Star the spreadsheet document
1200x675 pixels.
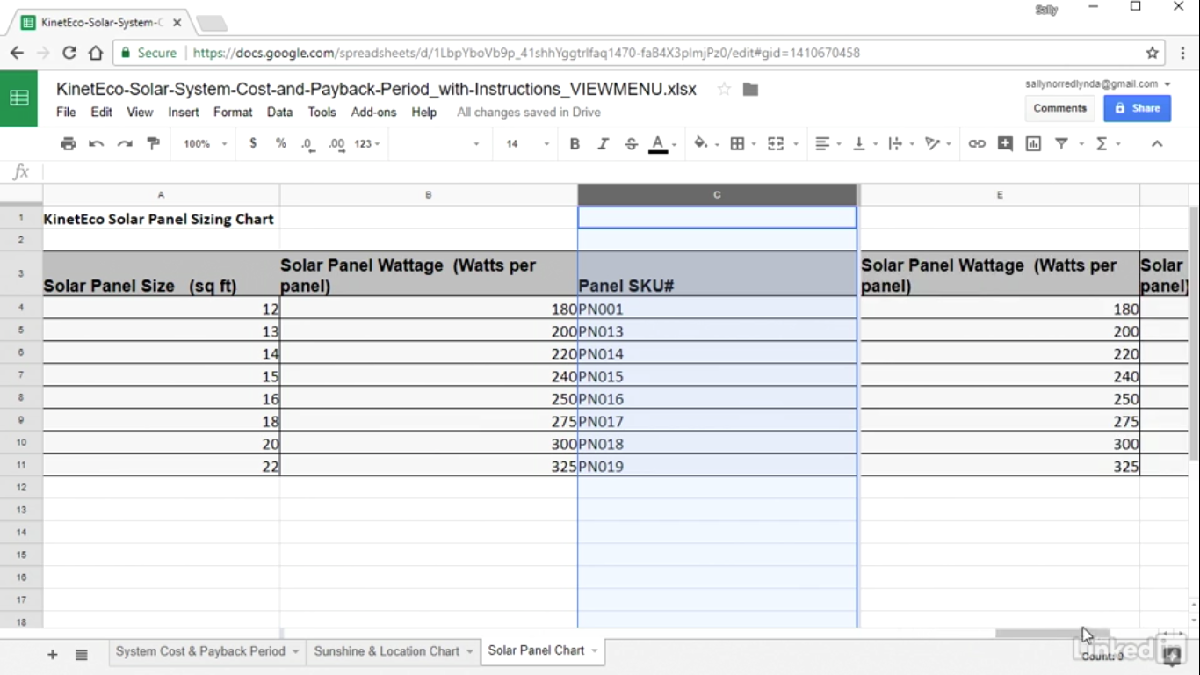(x=724, y=89)
